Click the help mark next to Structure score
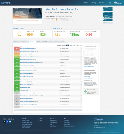The image size is (124, 134). pos(45,32)
